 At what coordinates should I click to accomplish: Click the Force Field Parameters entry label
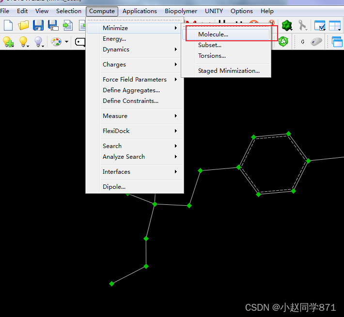(x=135, y=79)
